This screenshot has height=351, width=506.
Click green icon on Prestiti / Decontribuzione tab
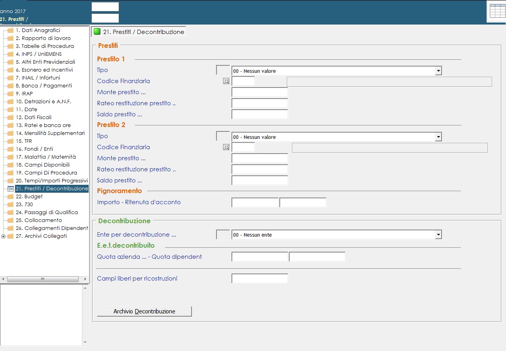pos(97,32)
